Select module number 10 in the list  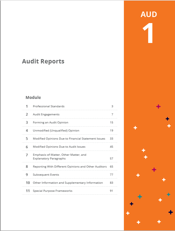28,183
